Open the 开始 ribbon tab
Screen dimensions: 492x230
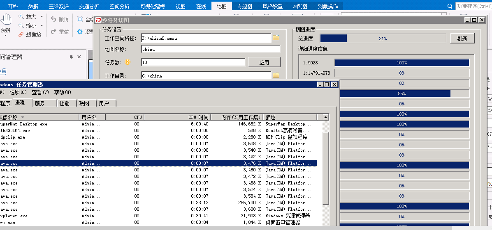pos(13,6)
